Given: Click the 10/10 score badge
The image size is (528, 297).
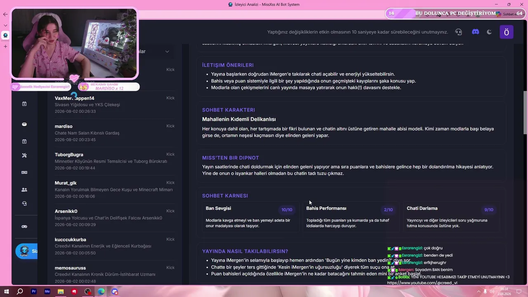Looking at the screenshot, I should coord(287,210).
